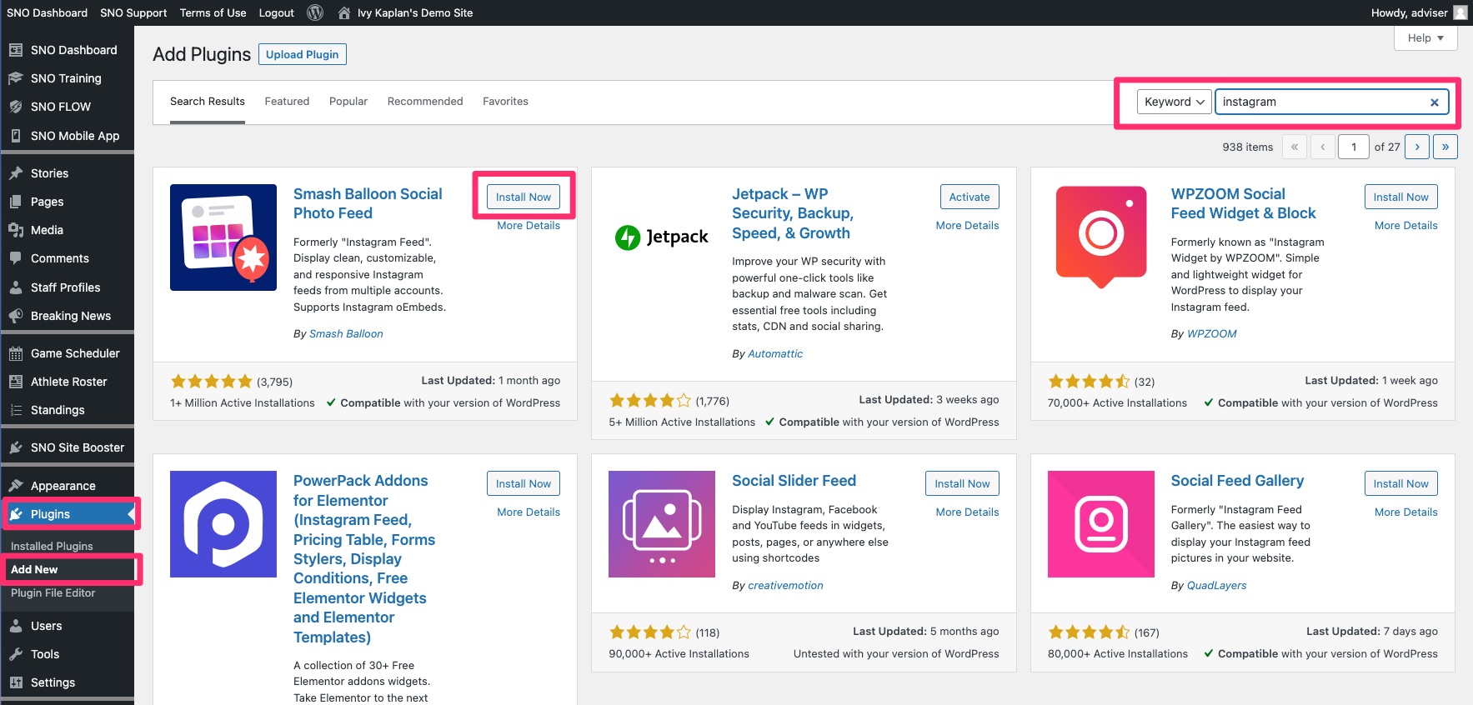The image size is (1473, 705).
Task: Open the Social Feed Gallery title link
Action: (1237, 481)
